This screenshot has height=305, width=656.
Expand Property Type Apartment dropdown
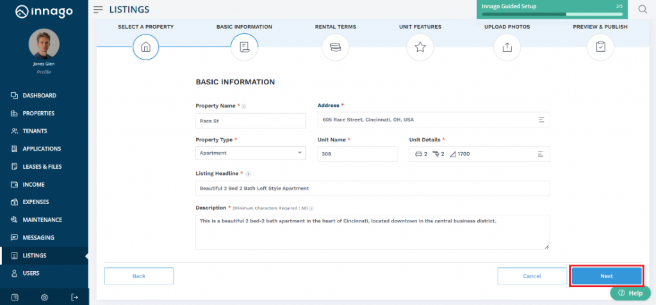(250, 153)
